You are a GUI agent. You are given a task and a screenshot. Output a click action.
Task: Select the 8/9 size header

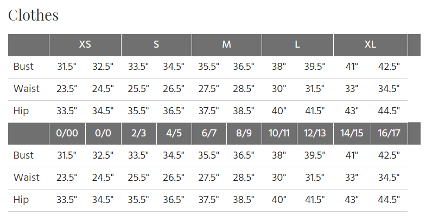click(244, 134)
